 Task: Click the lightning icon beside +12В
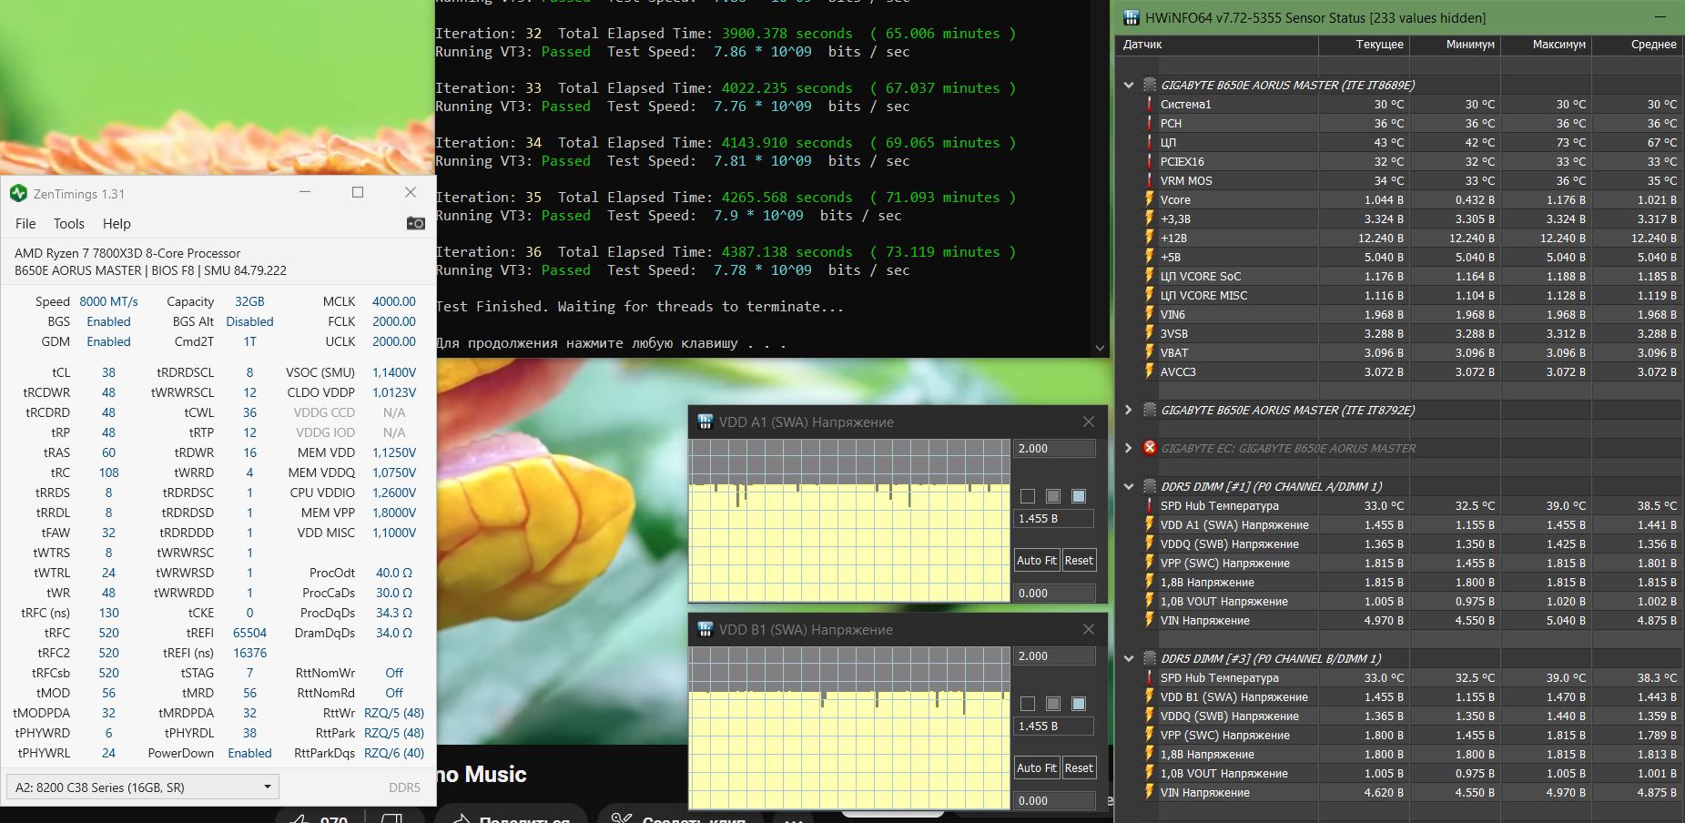pos(1150,238)
